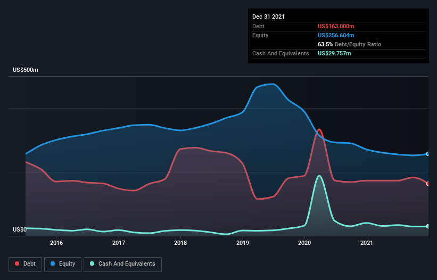Image resolution: width=437 pixels, height=280 pixels.
Task: Click the US$29.757m cash value
Action: (334, 53)
